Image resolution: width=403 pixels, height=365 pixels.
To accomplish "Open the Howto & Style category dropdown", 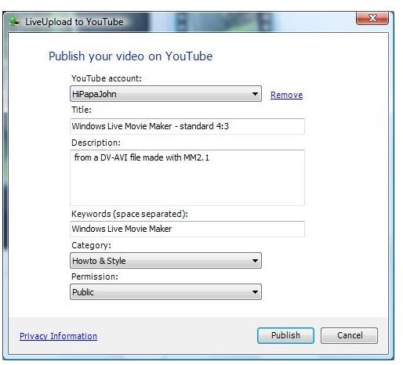I will tap(165, 261).
